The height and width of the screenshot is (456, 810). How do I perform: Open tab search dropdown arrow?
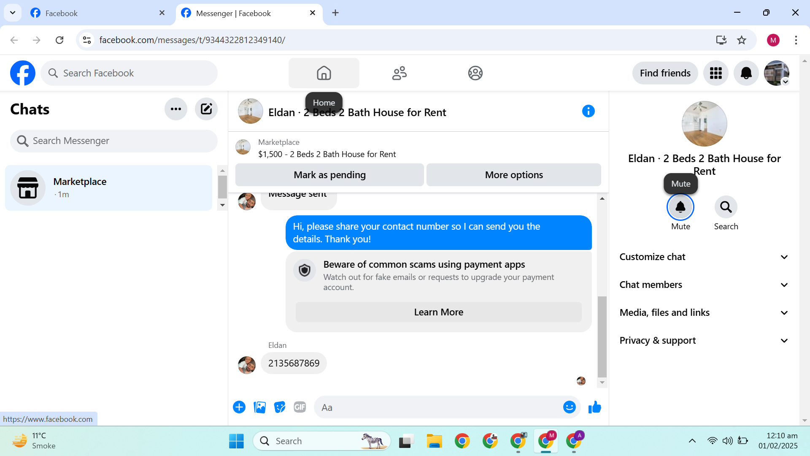[x=13, y=13]
